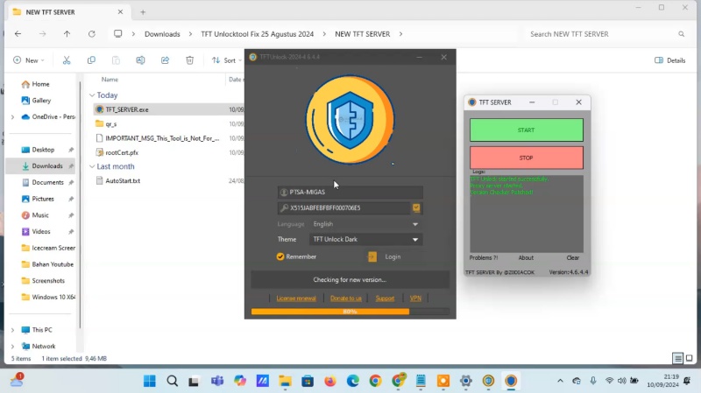
Task: Open Gallery in navigation pane
Action: pyautogui.click(x=41, y=101)
